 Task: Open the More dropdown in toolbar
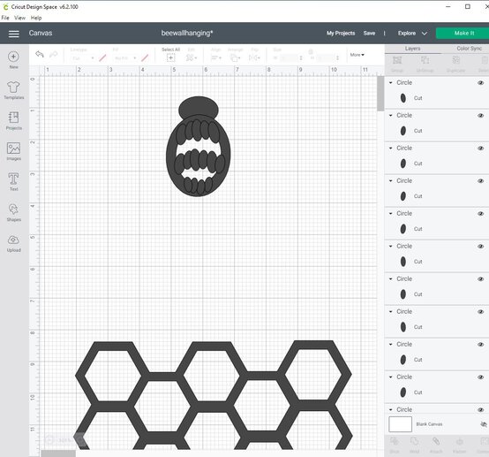[357, 55]
